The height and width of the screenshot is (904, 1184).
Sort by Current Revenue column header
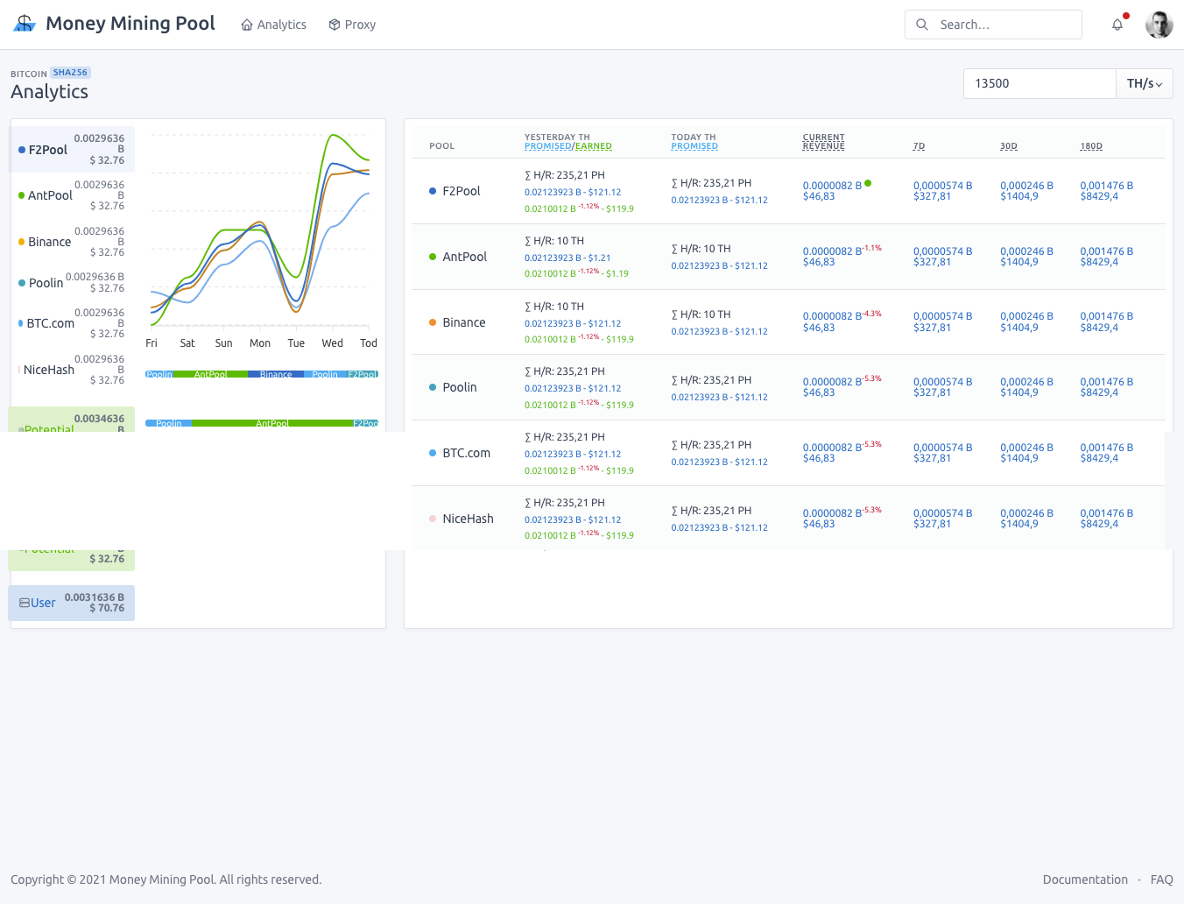click(x=824, y=142)
